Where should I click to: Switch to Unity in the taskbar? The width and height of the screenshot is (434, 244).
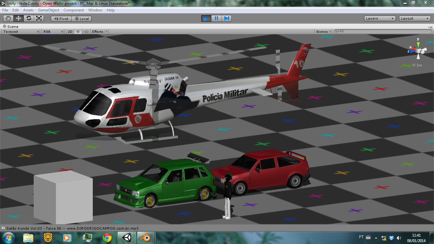point(127,238)
